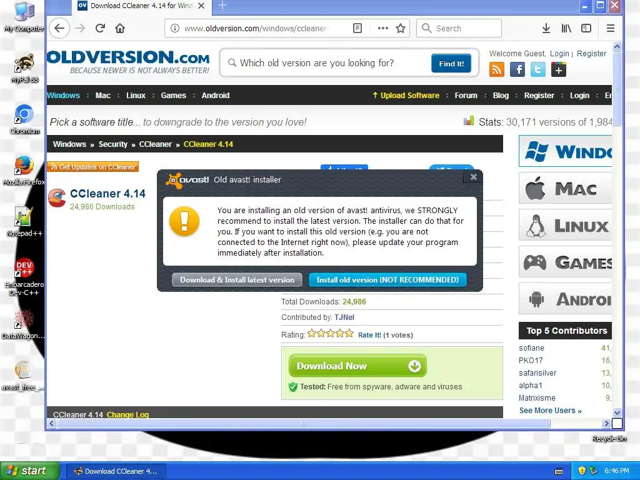Open the Android navigation item
The height and width of the screenshot is (480, 640).
pyautogui.click(x=216, y=96)
